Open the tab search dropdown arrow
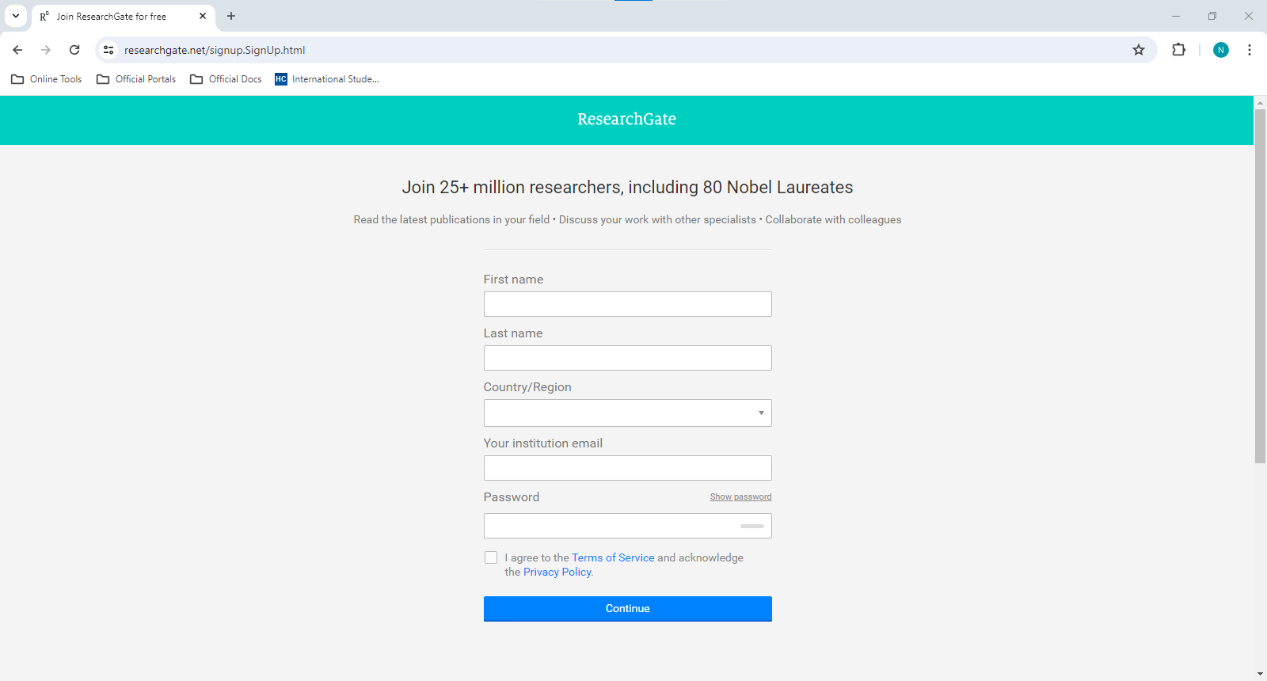This screenshot has width=1267, height=681. pyautogui.click(x=16, y=16)
